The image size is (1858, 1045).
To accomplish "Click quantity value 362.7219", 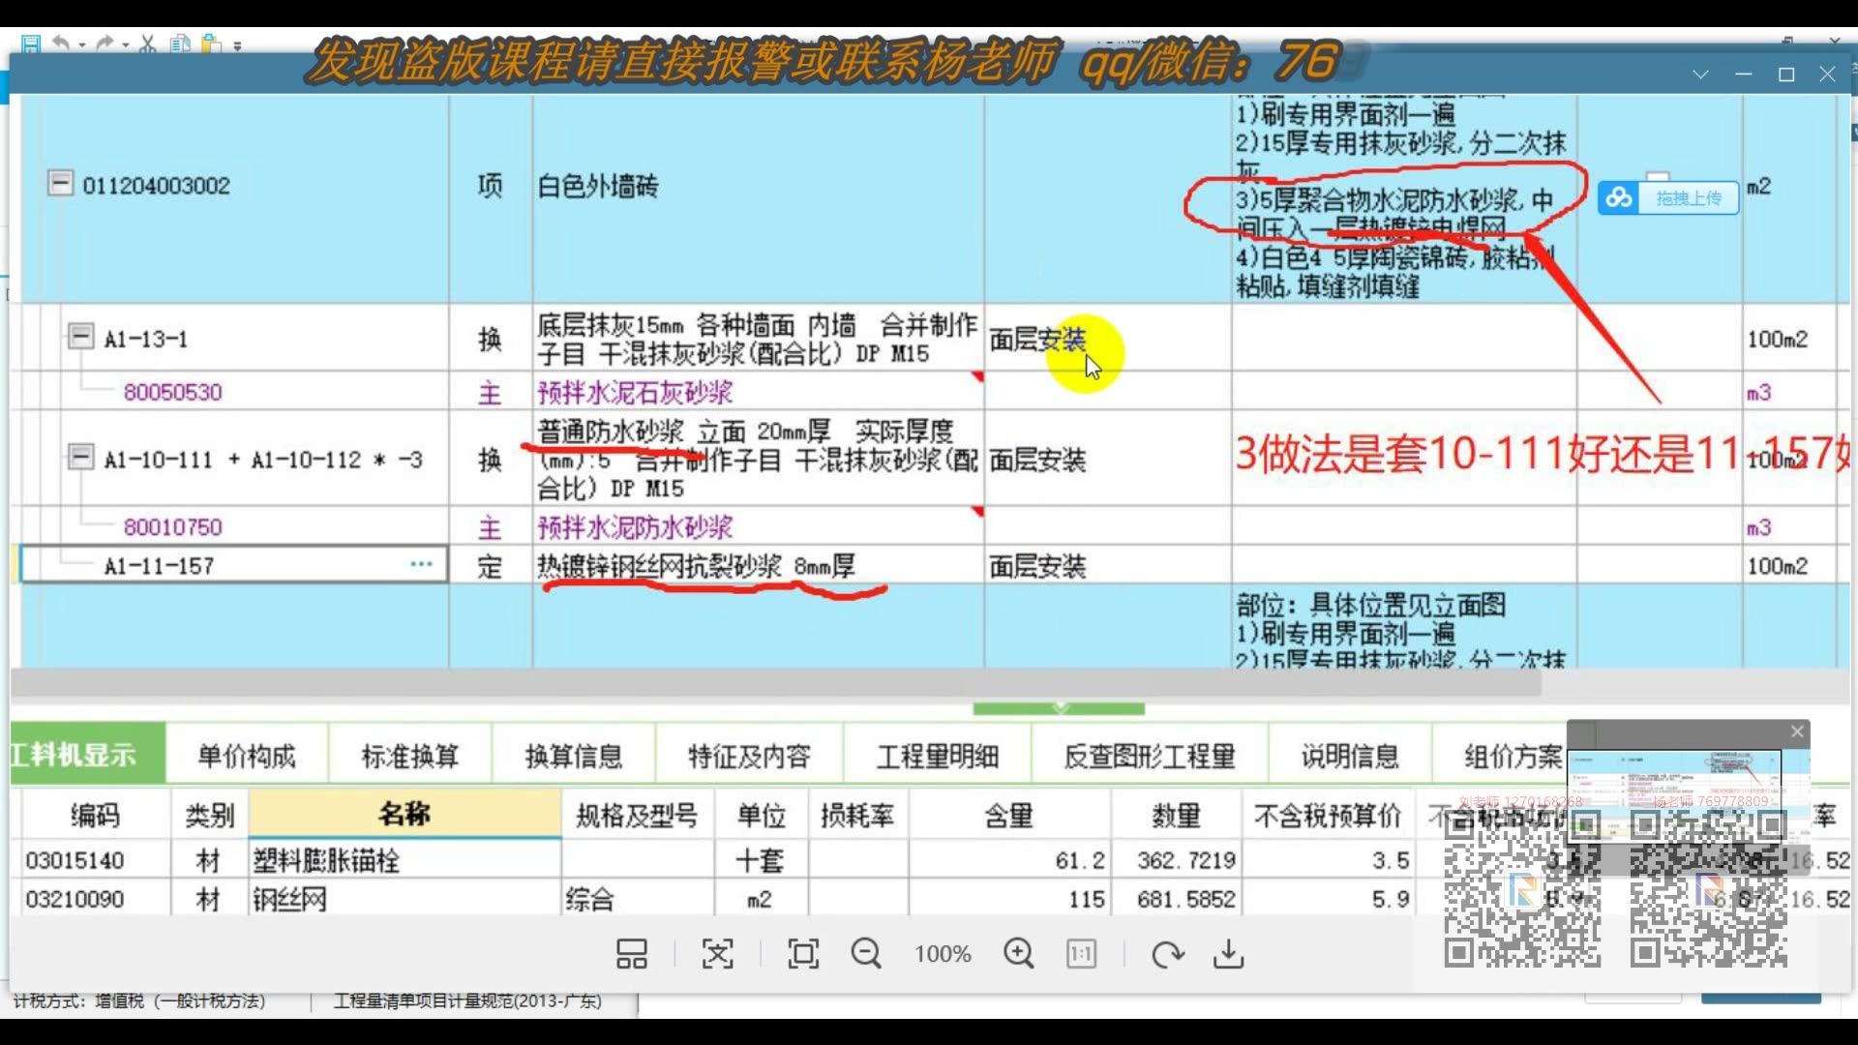I will coord(1186,860).
